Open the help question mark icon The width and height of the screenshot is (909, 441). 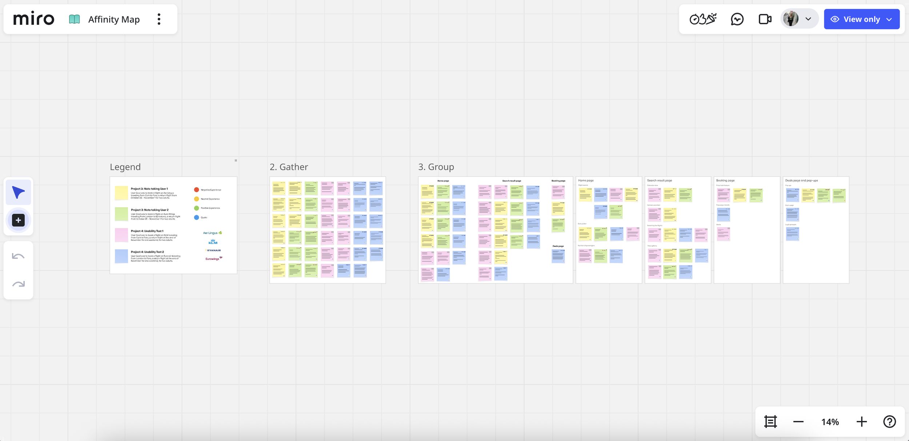pos(889,422)
